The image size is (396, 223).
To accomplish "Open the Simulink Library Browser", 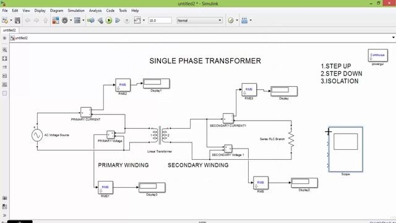I will coord(56,20).
